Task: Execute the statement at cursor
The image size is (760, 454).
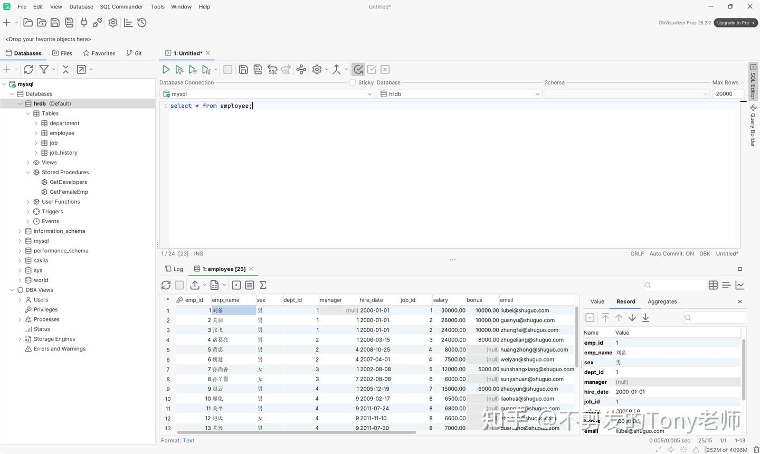Action: pyautogui.click(x=179, y=69)
